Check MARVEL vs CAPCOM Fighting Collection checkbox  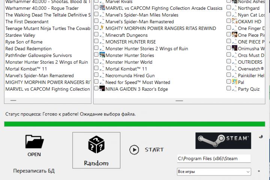[x=96, y=7]
